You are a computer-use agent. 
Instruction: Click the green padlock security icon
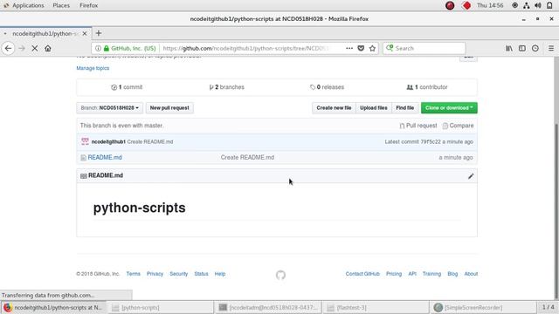107,49
